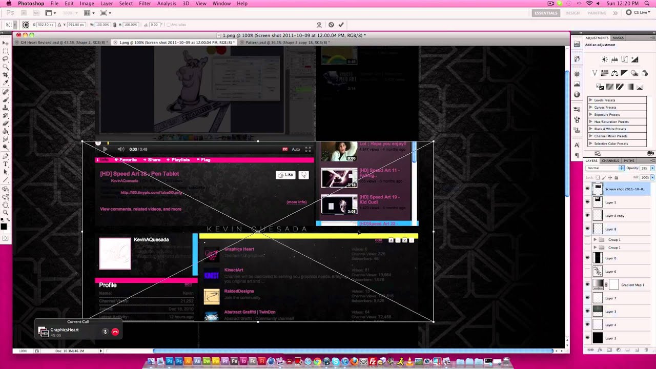Switch to the Masks tab
Viewport: 656px width, 369px height.
click(618, 38)
